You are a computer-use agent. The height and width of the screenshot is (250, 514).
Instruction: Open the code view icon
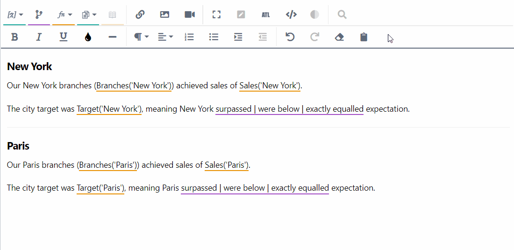coord(291,14)
